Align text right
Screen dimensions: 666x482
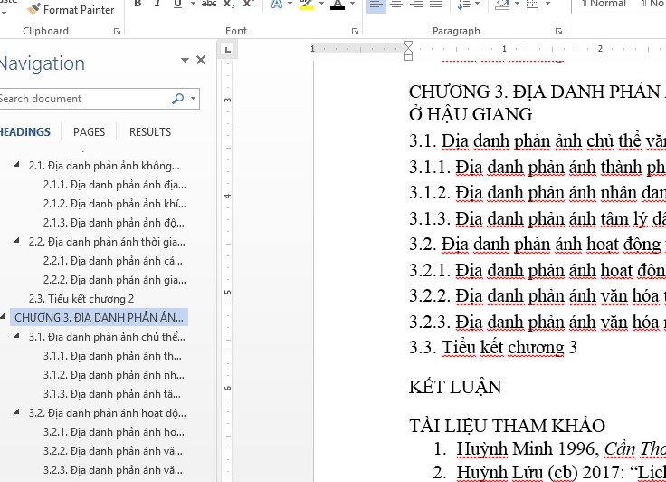click(416, 5)
